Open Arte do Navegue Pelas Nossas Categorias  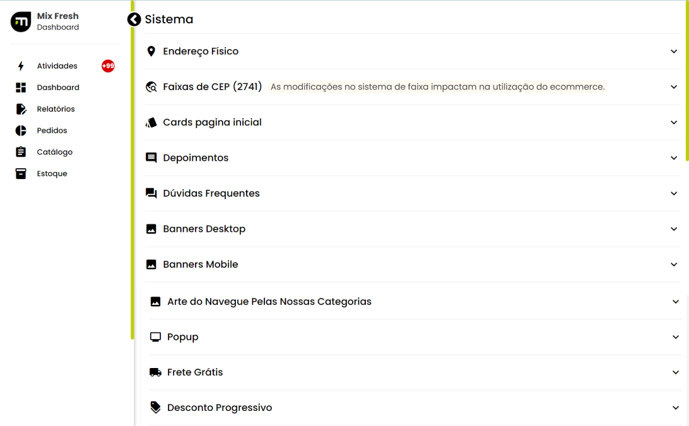269,301
